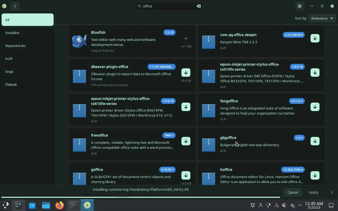Click the com.qq.office.deepin package icon

pos(209,42)
